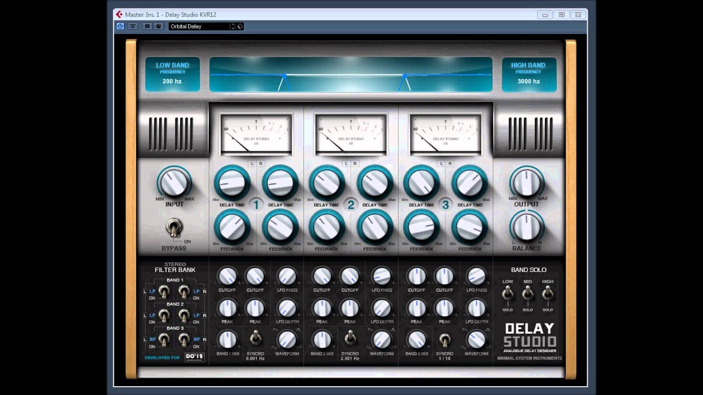Click the OUTPUT level knob
This screenshot has width=703, height=395.
coord(526,183)
